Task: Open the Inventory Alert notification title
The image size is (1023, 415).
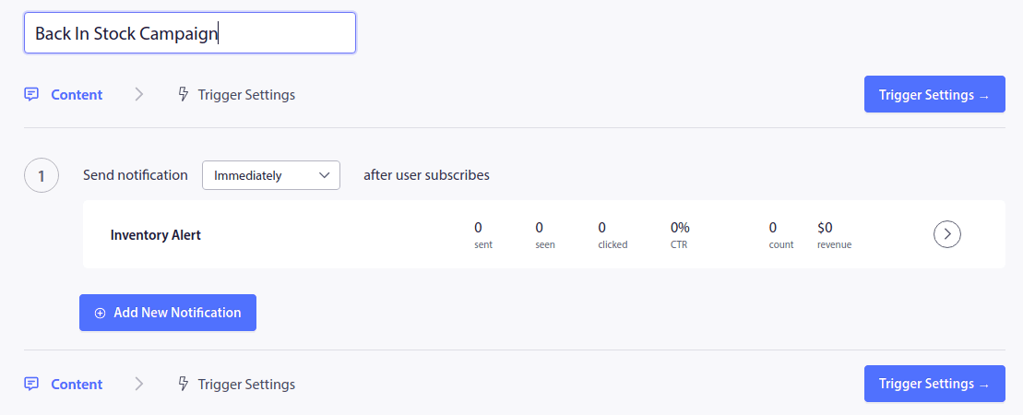Action: [156, 235]
